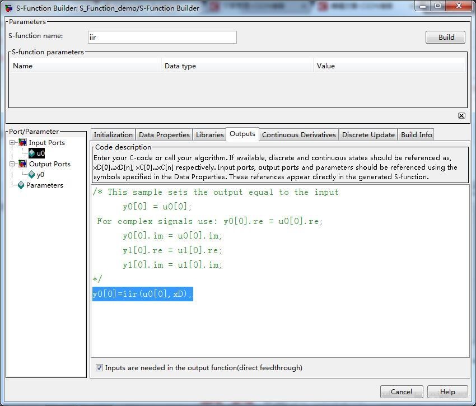Image resolution: width=476 pixels, height=406 pixels.
Task: Select the Outputs tab
Action: point(242,134)
